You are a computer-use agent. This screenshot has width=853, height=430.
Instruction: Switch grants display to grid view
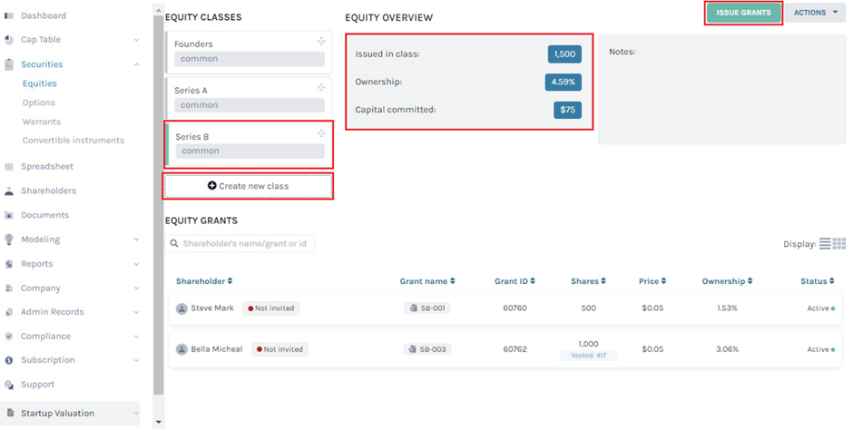point(839,243)
